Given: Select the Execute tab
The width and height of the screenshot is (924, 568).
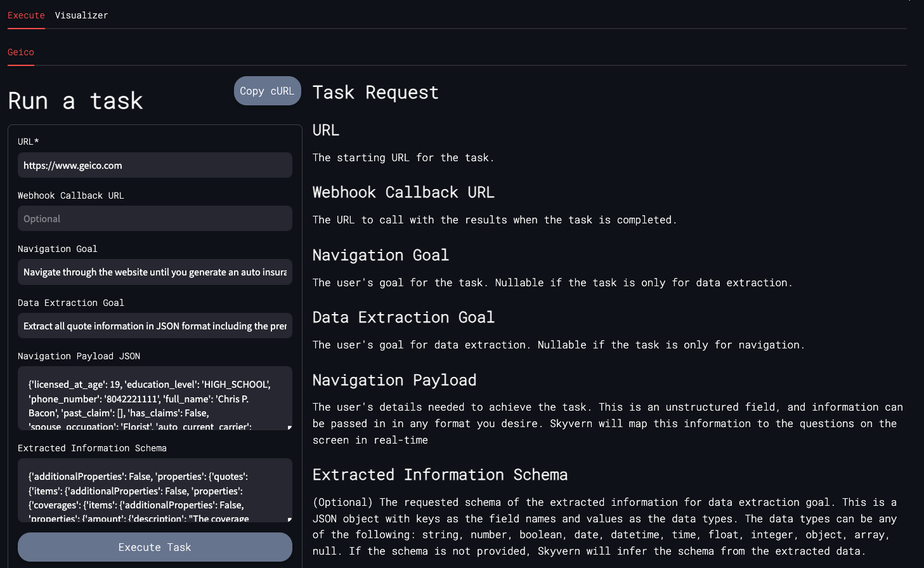Looking at the screenshot, I should (x=26, y=15).
